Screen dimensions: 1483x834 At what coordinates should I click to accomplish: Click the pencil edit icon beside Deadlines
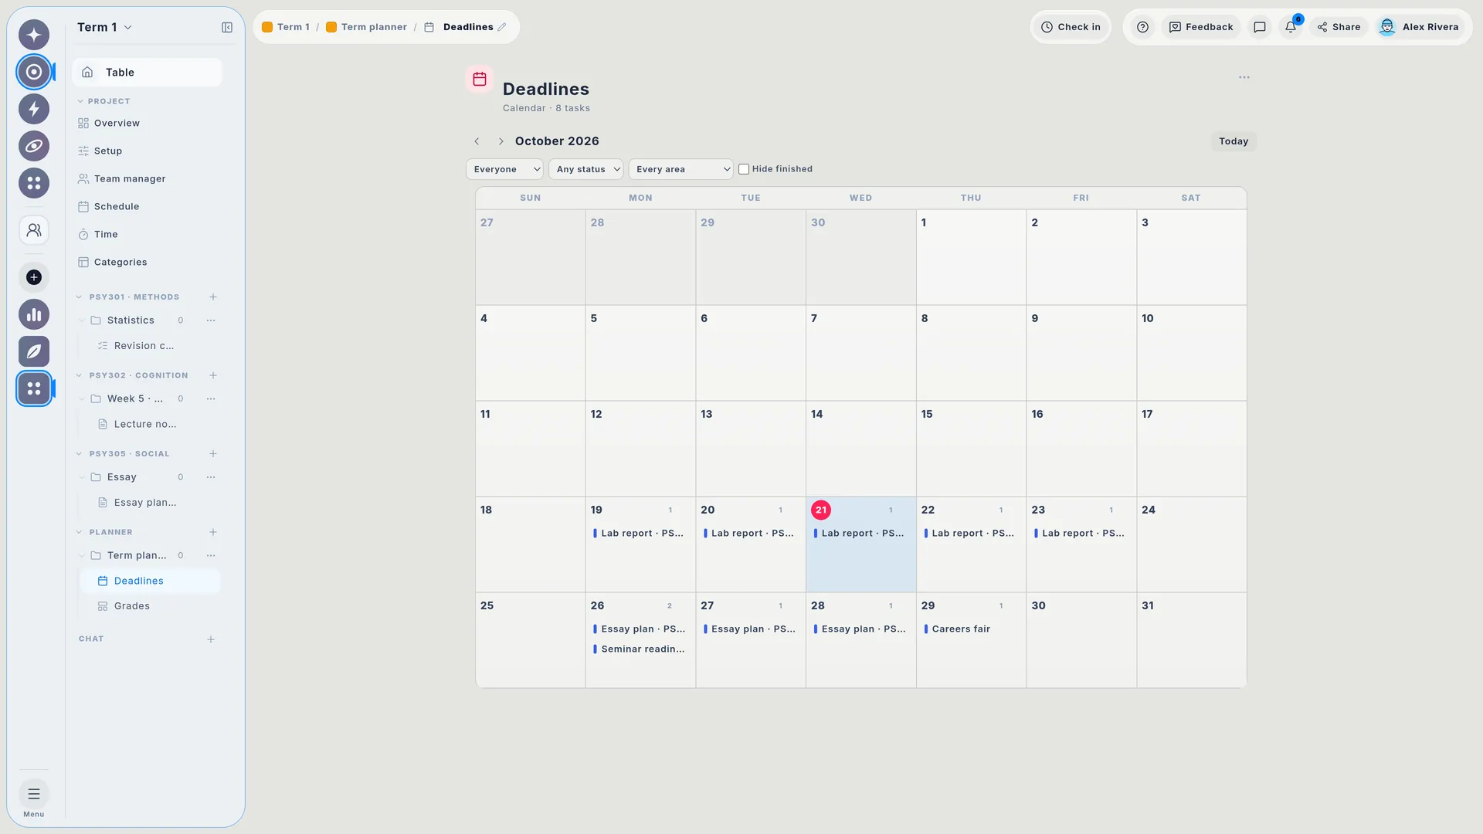tap(502, 27)
